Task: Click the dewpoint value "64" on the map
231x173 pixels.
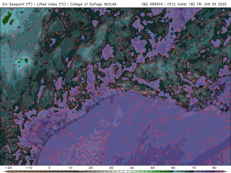Action: pos(38,11)
